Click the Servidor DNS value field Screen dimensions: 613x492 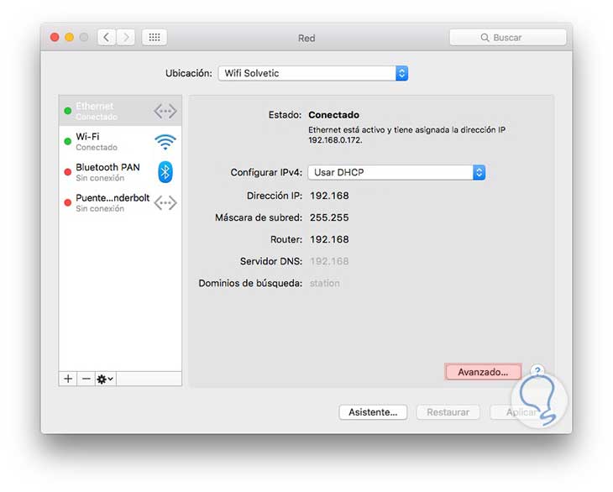[329, 261]
